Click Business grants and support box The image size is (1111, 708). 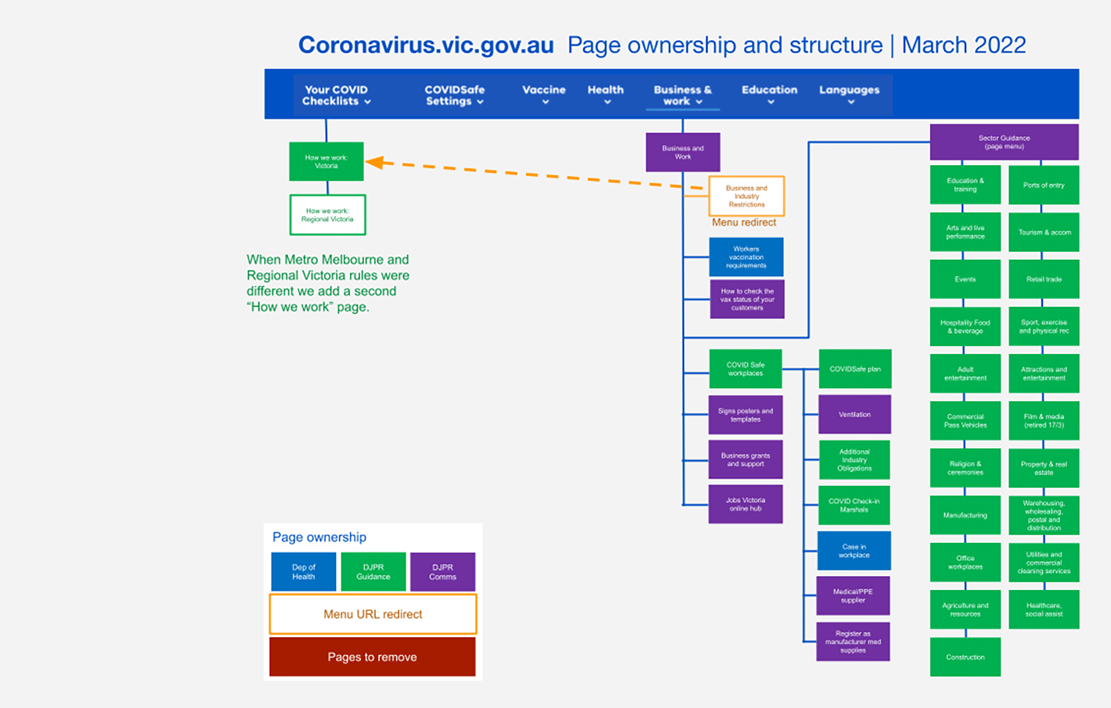pos(746,459)
